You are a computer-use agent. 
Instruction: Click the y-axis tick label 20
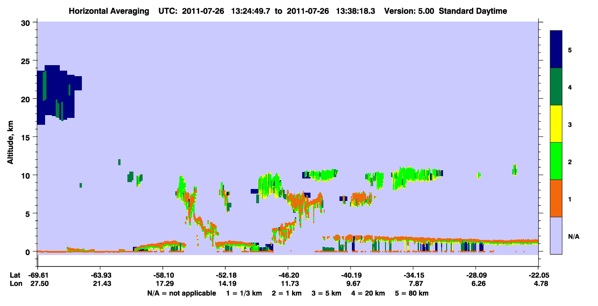(27, 99)
